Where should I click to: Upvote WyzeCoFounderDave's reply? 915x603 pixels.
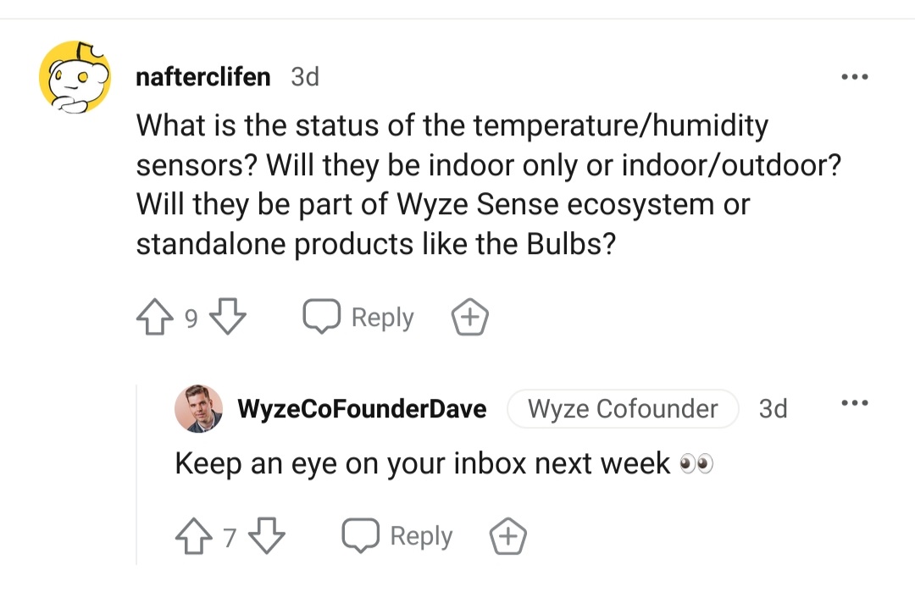coord(195,536)
